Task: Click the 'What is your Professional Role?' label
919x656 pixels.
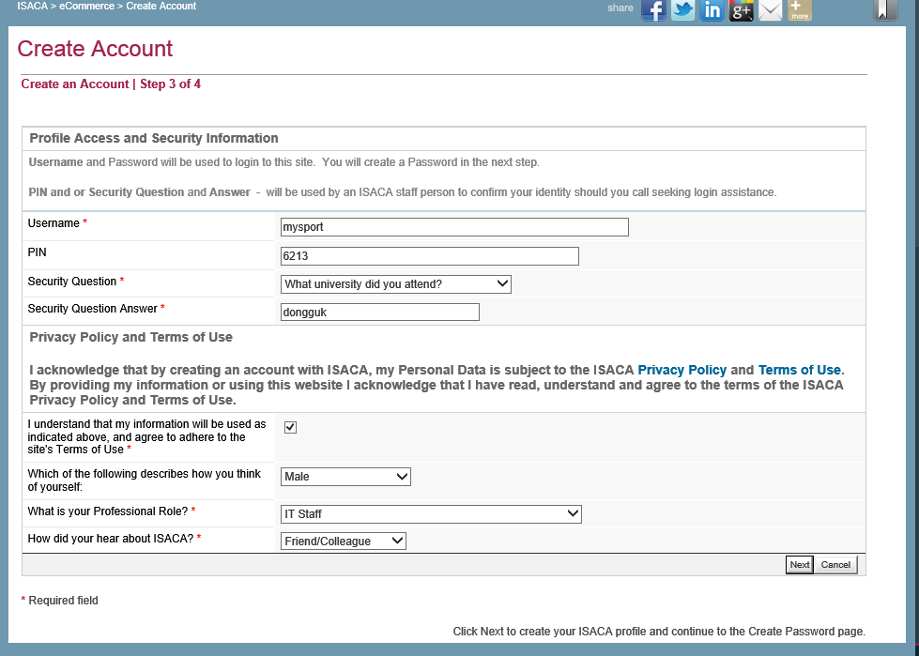Action: point(108,511)
